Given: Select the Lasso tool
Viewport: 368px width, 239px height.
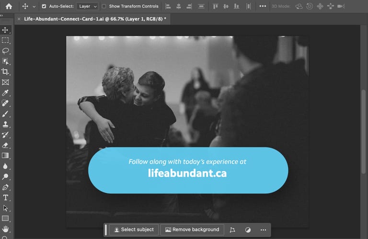Looking at the screenshot, I should click(5, 51).
